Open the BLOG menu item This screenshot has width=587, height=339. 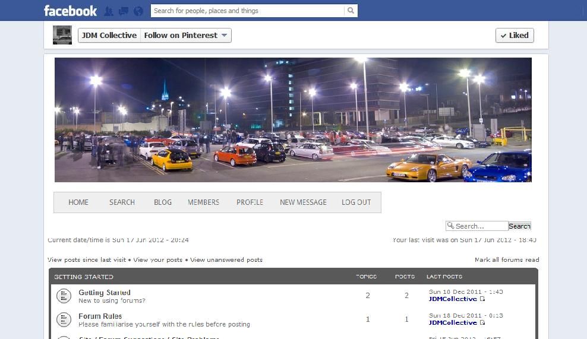[x=162, y=202]
